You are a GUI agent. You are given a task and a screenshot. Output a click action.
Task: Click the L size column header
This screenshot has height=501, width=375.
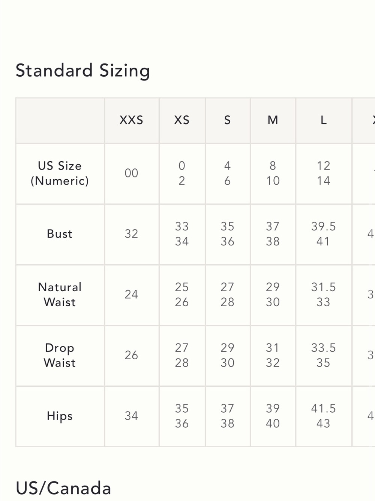[324, 120]
